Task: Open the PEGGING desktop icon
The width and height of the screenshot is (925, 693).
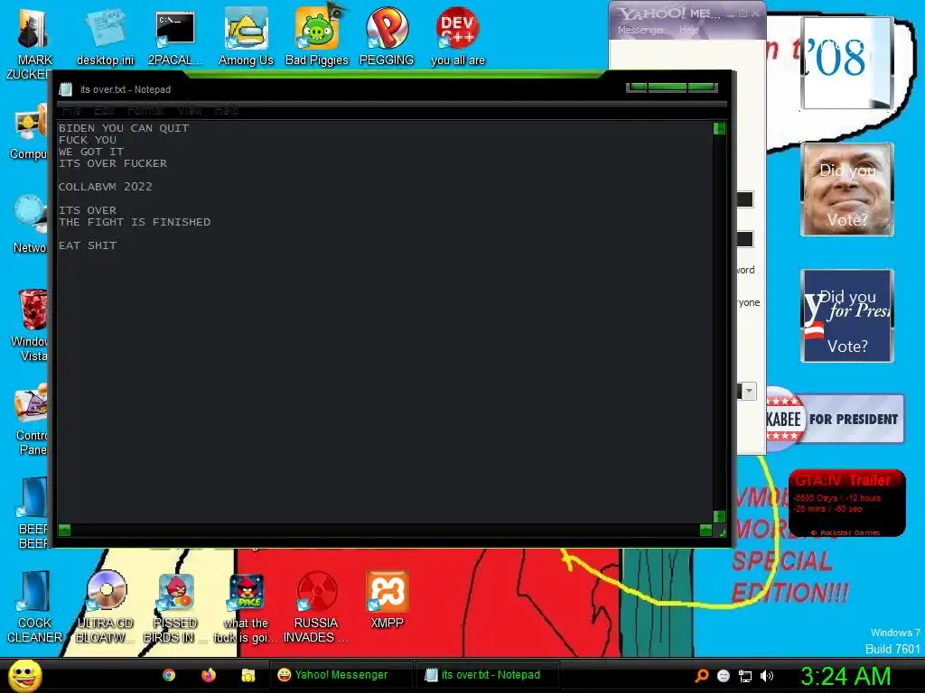Action: [x=387, y=38]
